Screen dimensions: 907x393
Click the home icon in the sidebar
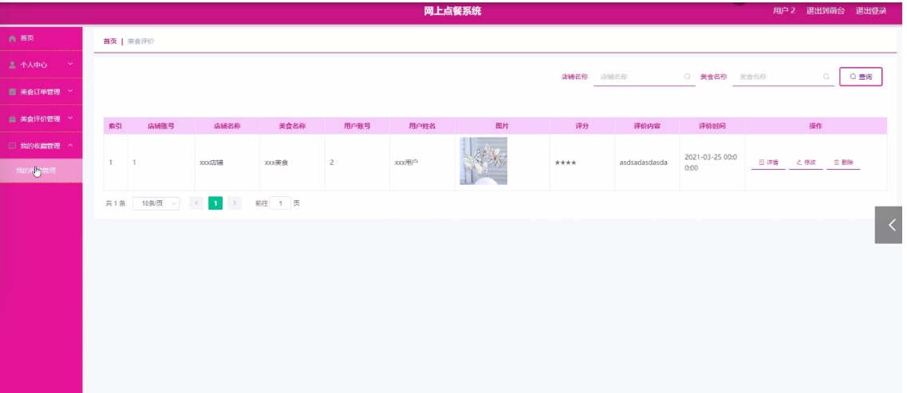12,38
